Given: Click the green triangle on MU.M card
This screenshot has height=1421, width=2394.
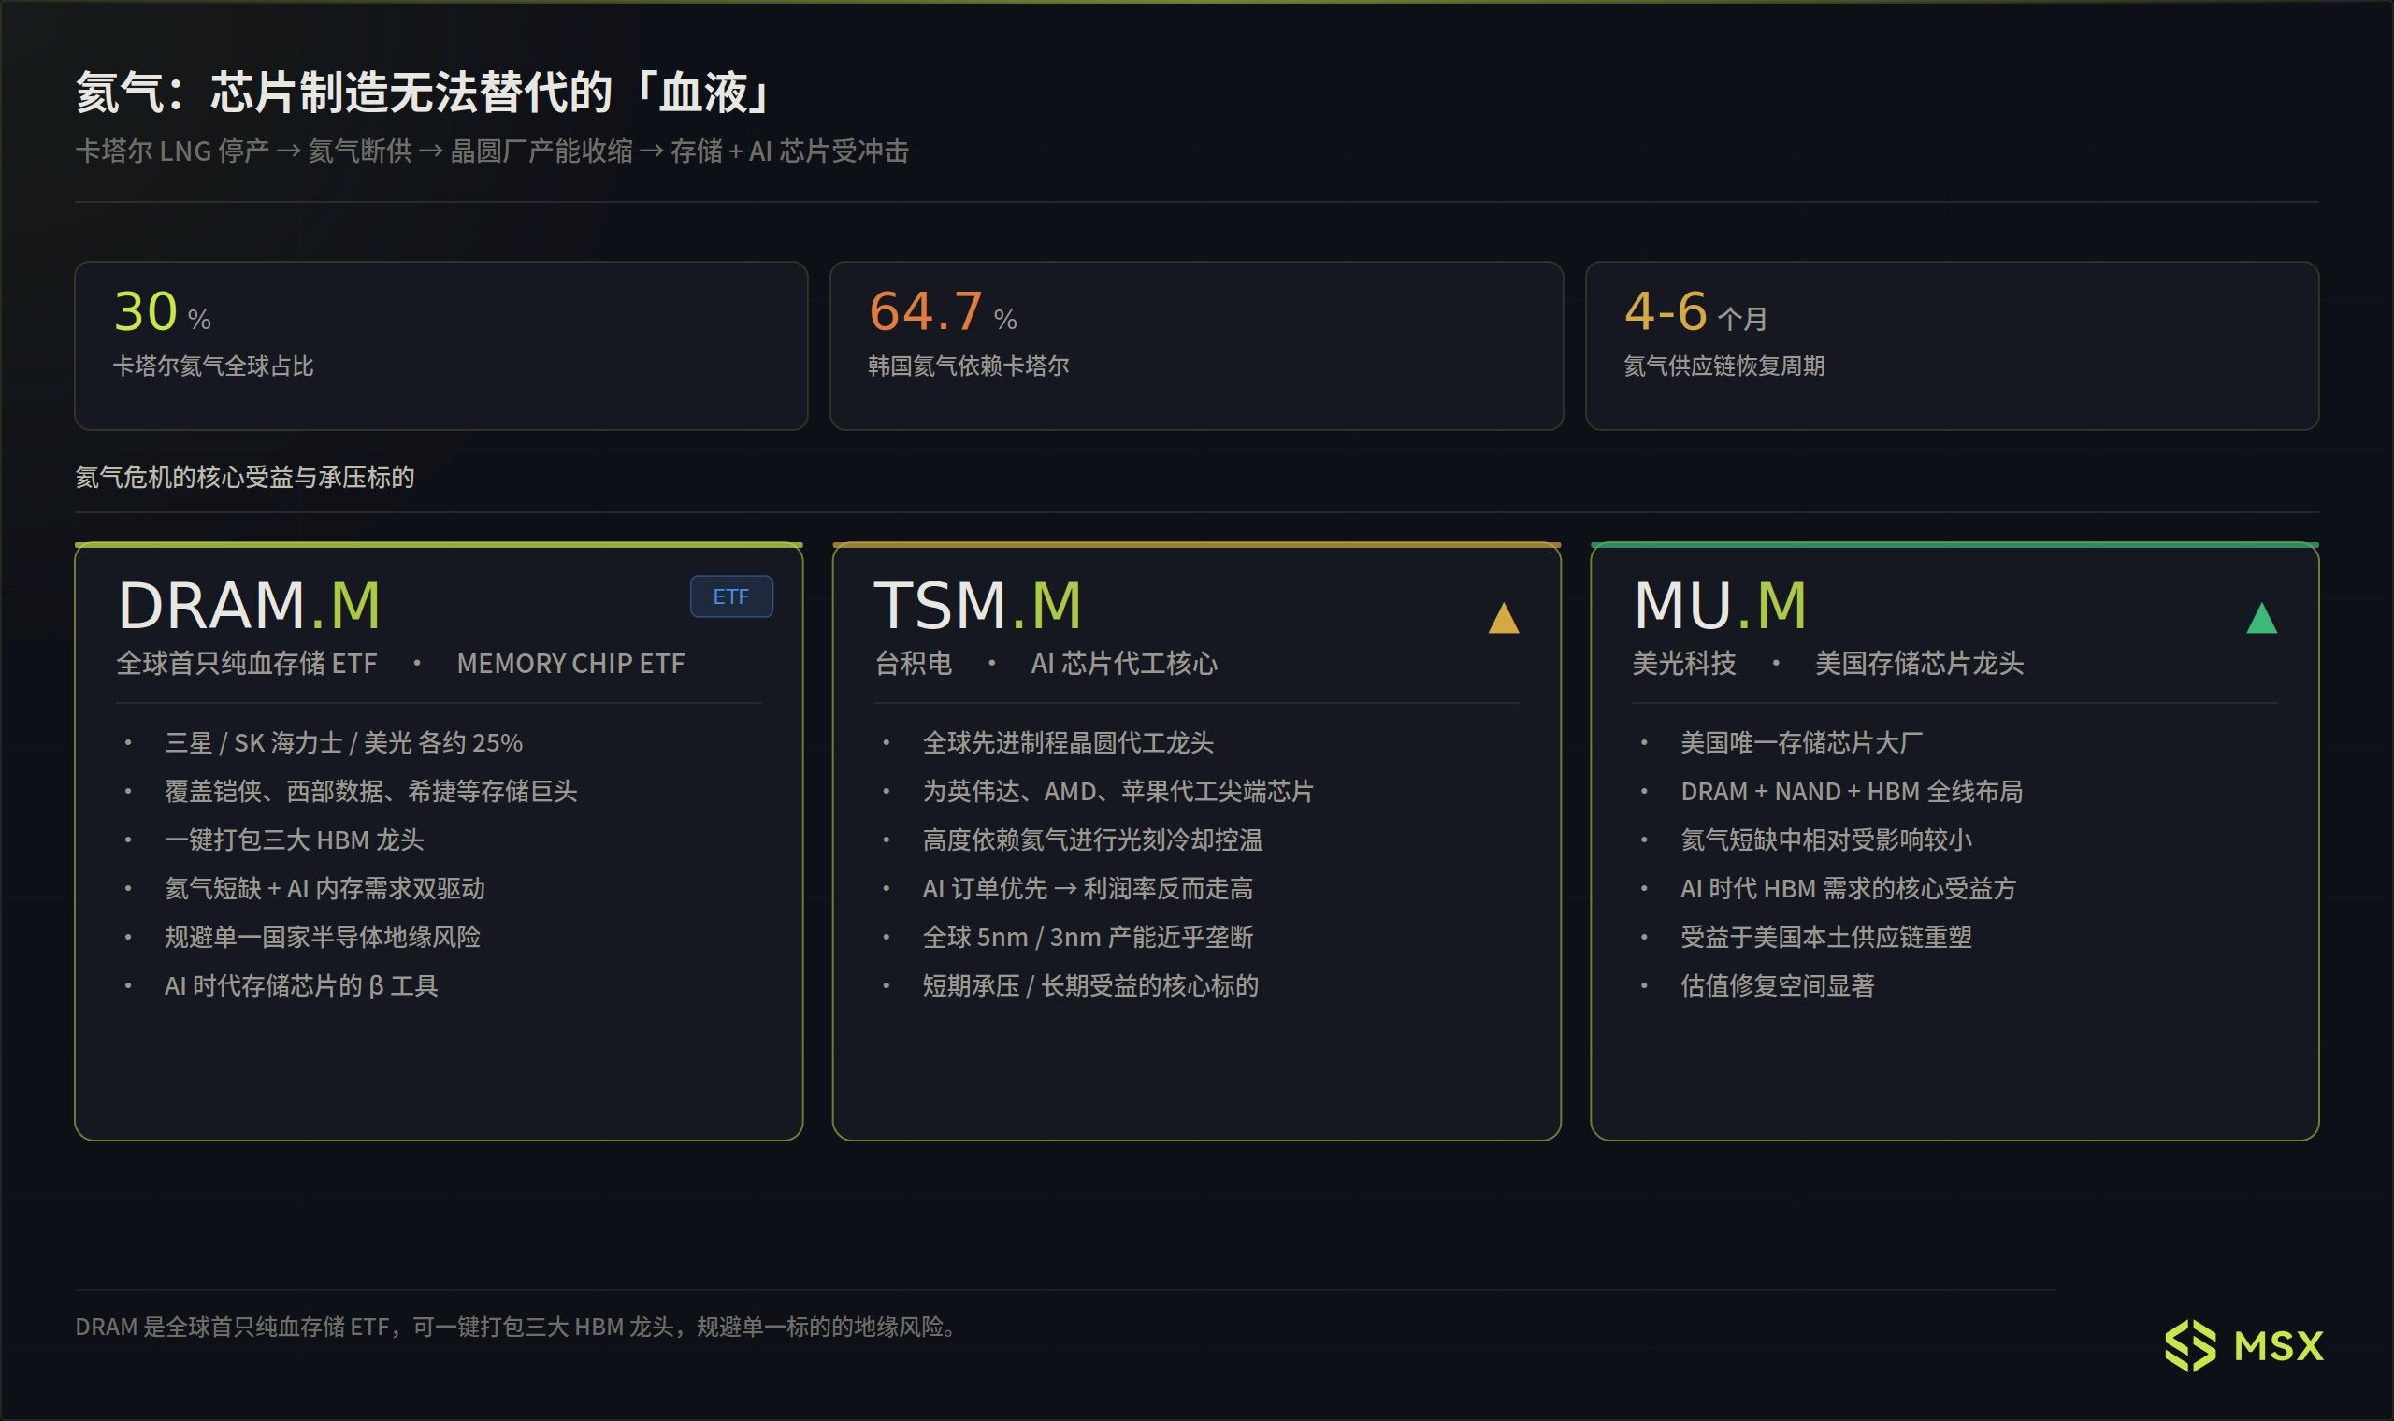Looking at the screenshot, I should click(2261, 619).
